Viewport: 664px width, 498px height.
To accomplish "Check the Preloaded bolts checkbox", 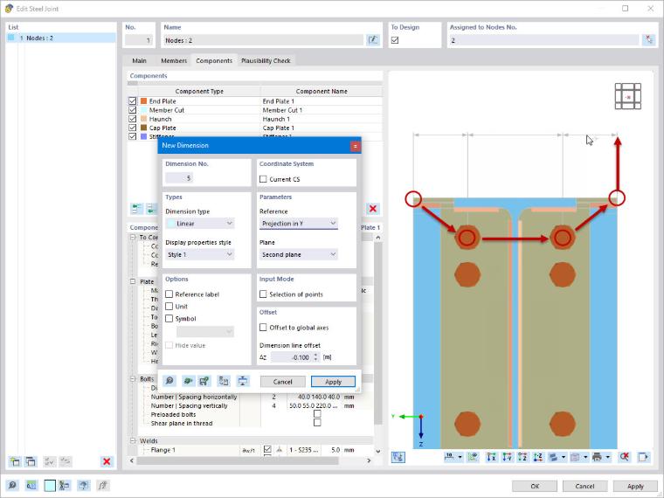I will (317, 414).
